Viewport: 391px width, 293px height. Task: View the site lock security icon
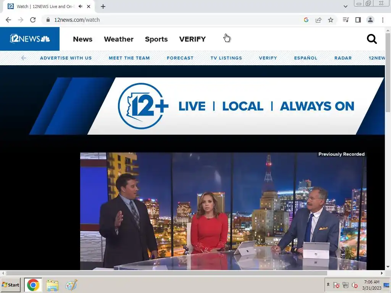pyautogui.click(x=48, y=20)
